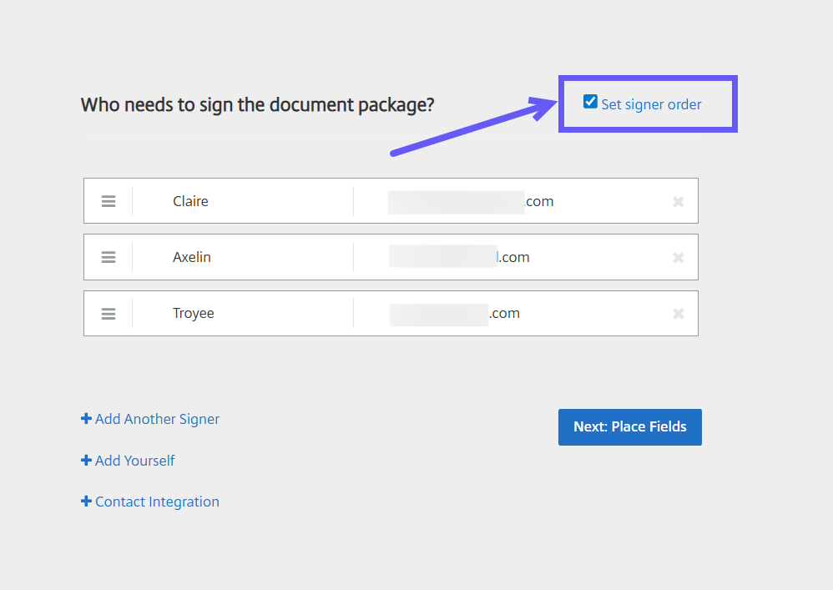This screenshot has height=590, width=833.
Task: Click the Next: Place Fields button
Action: pos(629,427)
